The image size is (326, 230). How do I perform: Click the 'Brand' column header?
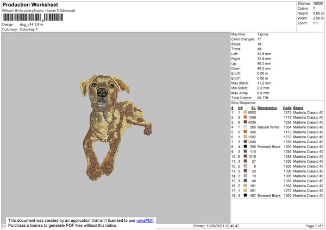click(298, 108)
